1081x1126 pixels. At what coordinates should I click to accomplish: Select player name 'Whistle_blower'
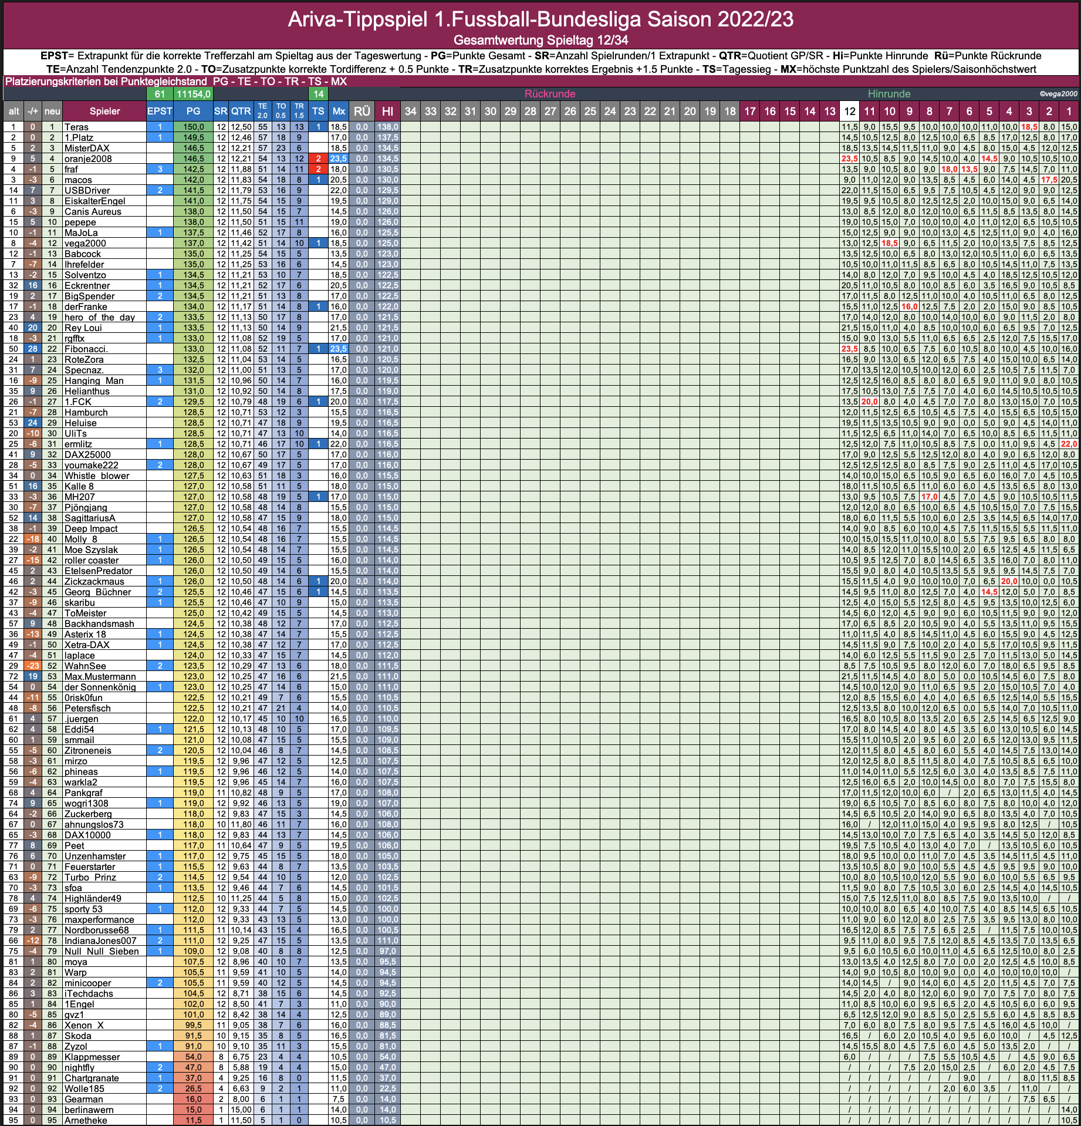[97, 476]
